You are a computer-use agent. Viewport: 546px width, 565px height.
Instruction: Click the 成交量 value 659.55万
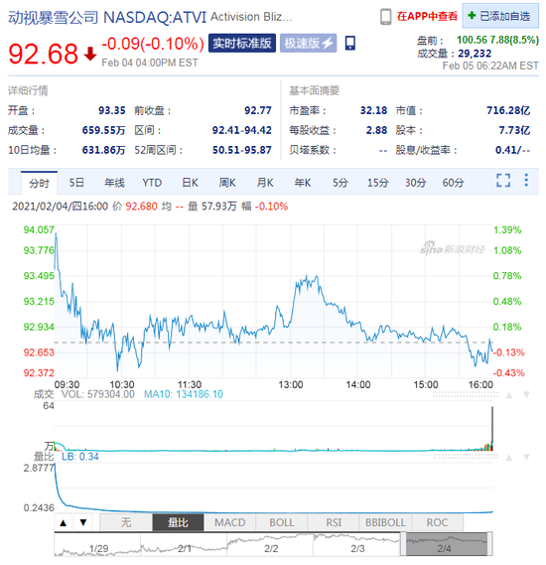[x=103, y=130]
